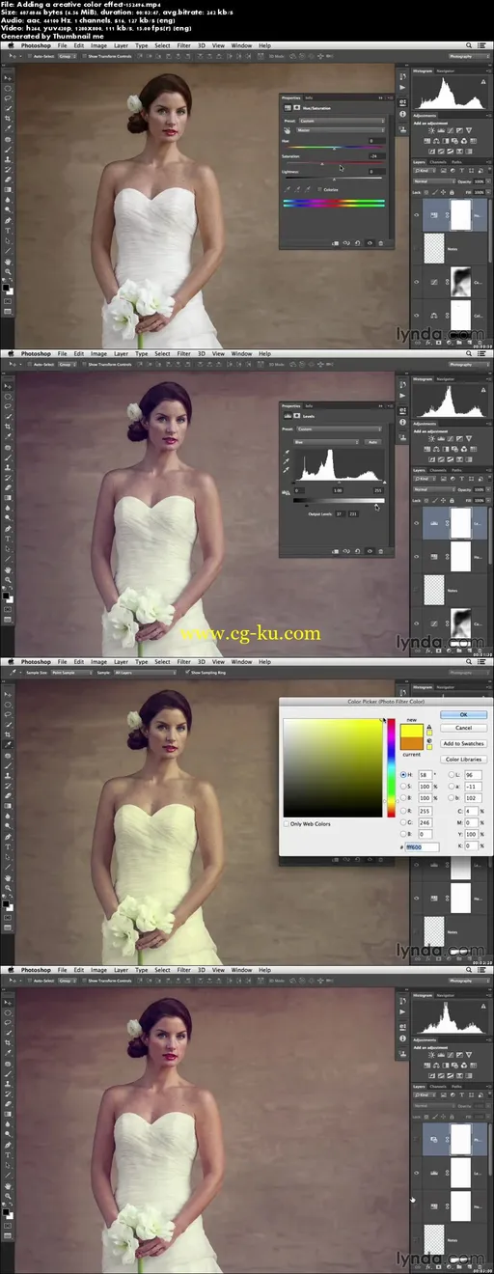Open the Master channel dropdown in Hue/Saturation

341,130
